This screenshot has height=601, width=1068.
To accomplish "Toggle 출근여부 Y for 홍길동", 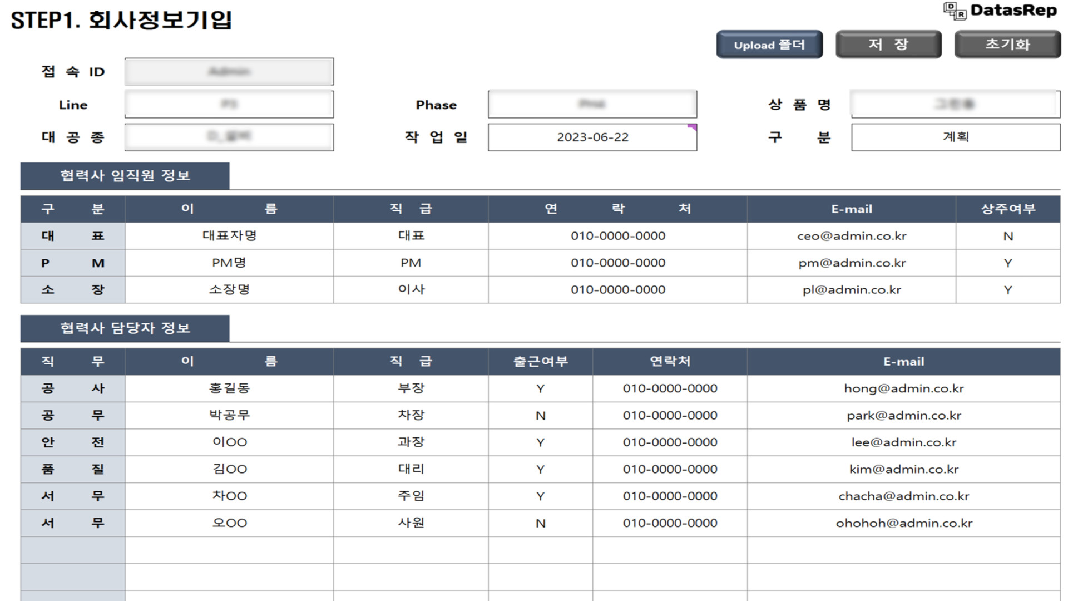I will (x=540, y=388).
